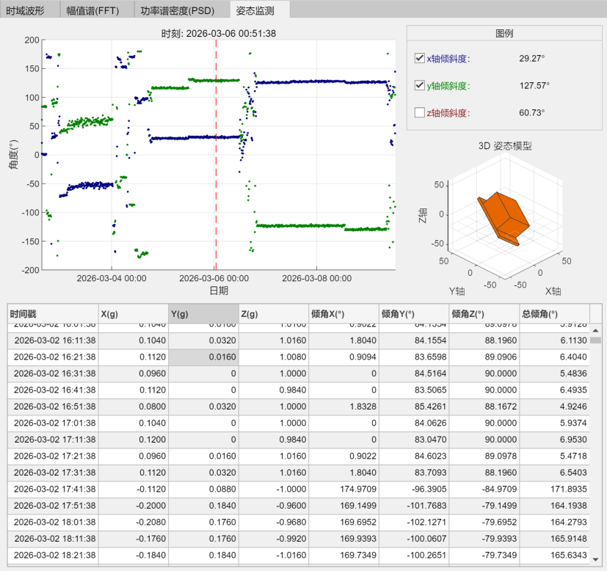607x571 pixels.
Task: Click the table scrollbar up arrow
Action: coord(595,330)
